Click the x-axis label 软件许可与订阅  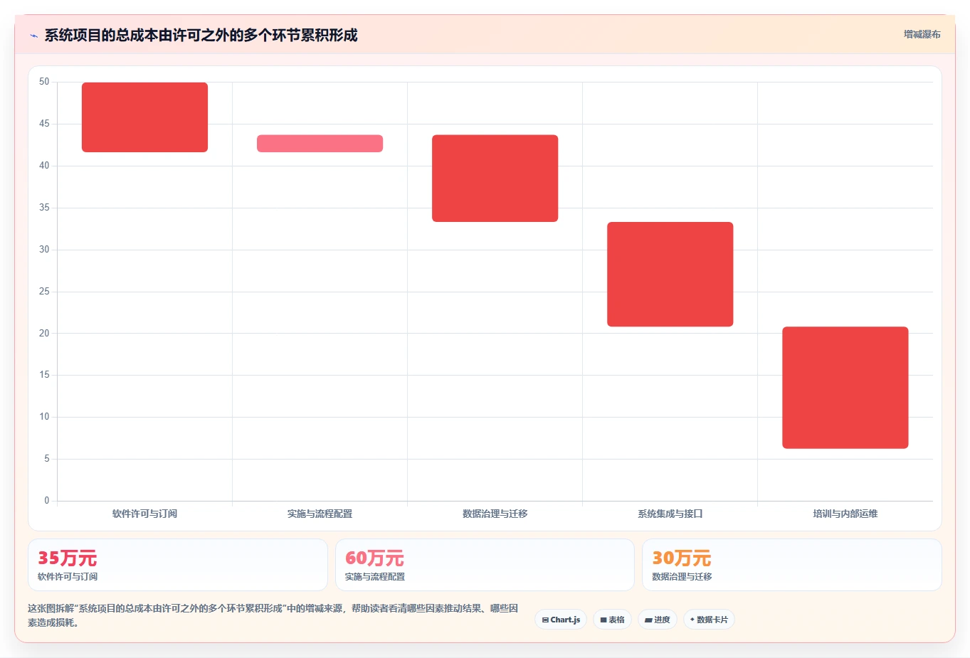[144, 514]
